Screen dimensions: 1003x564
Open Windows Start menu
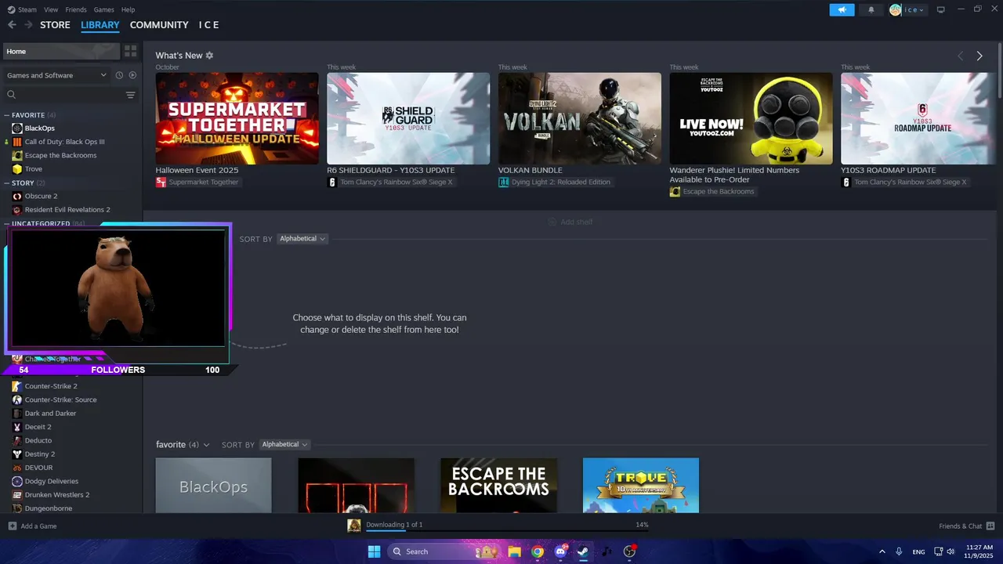[x=374, y=551]
